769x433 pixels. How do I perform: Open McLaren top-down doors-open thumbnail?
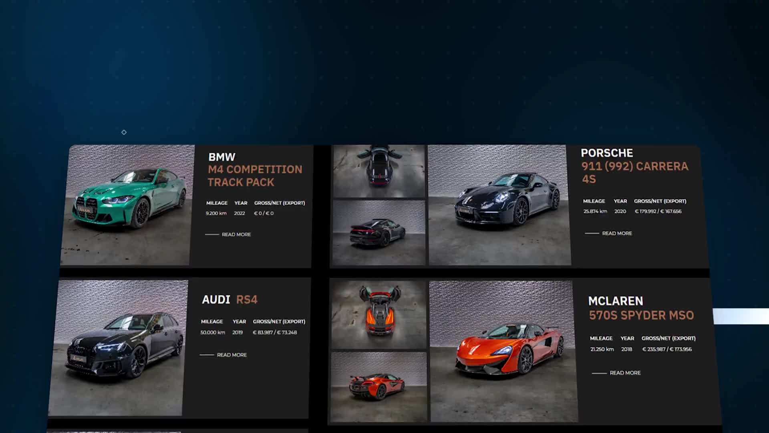(379, 314)
